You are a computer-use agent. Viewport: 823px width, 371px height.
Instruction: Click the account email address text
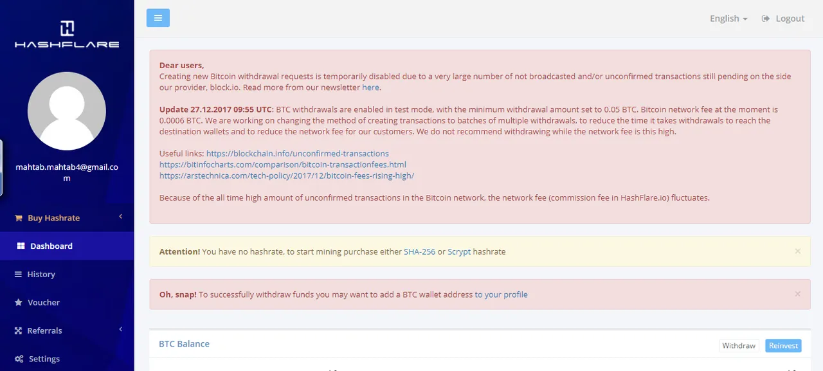67,173
